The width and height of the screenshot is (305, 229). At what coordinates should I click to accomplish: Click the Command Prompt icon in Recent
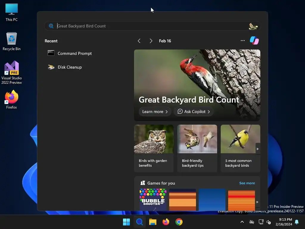(x=51, y=53)
